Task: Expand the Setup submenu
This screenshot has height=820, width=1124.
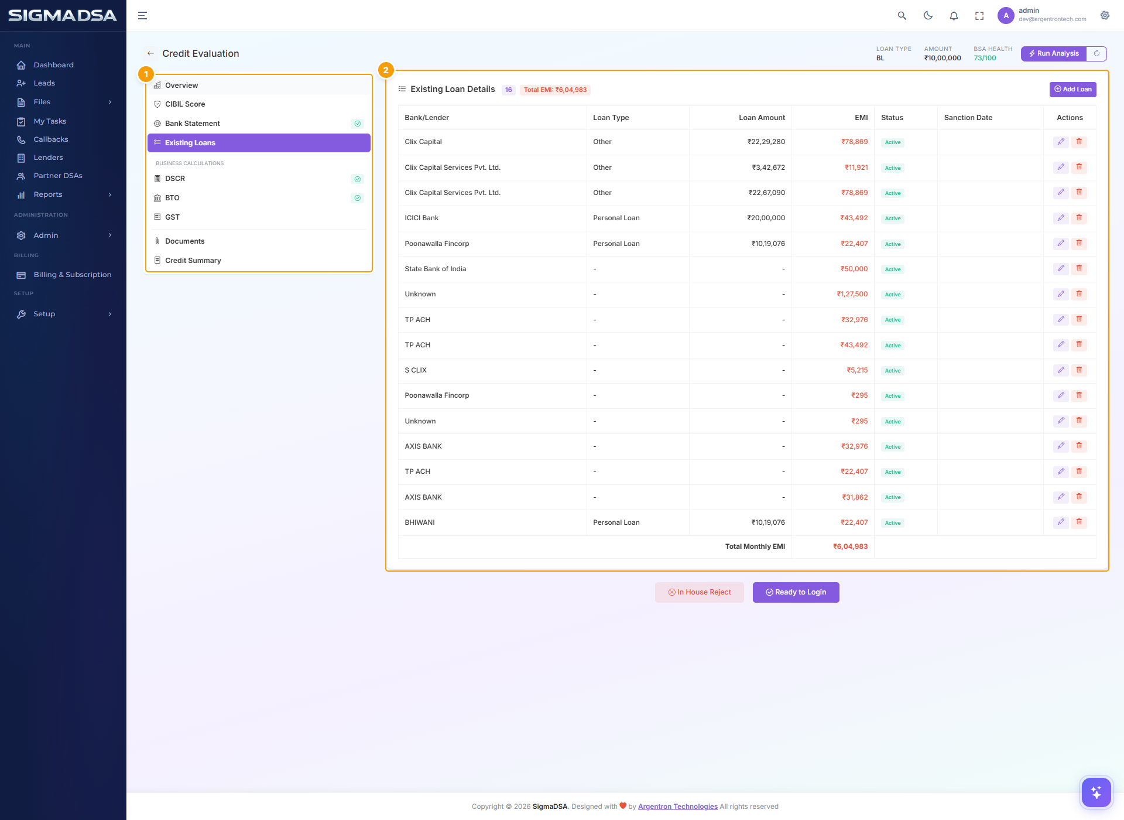Action: point(63,314)
